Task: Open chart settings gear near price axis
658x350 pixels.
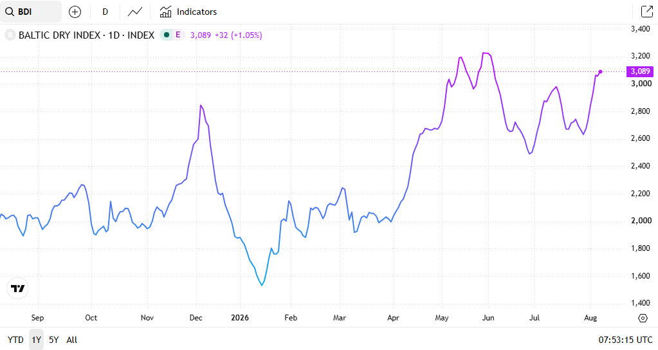Action: coord(643,318)
